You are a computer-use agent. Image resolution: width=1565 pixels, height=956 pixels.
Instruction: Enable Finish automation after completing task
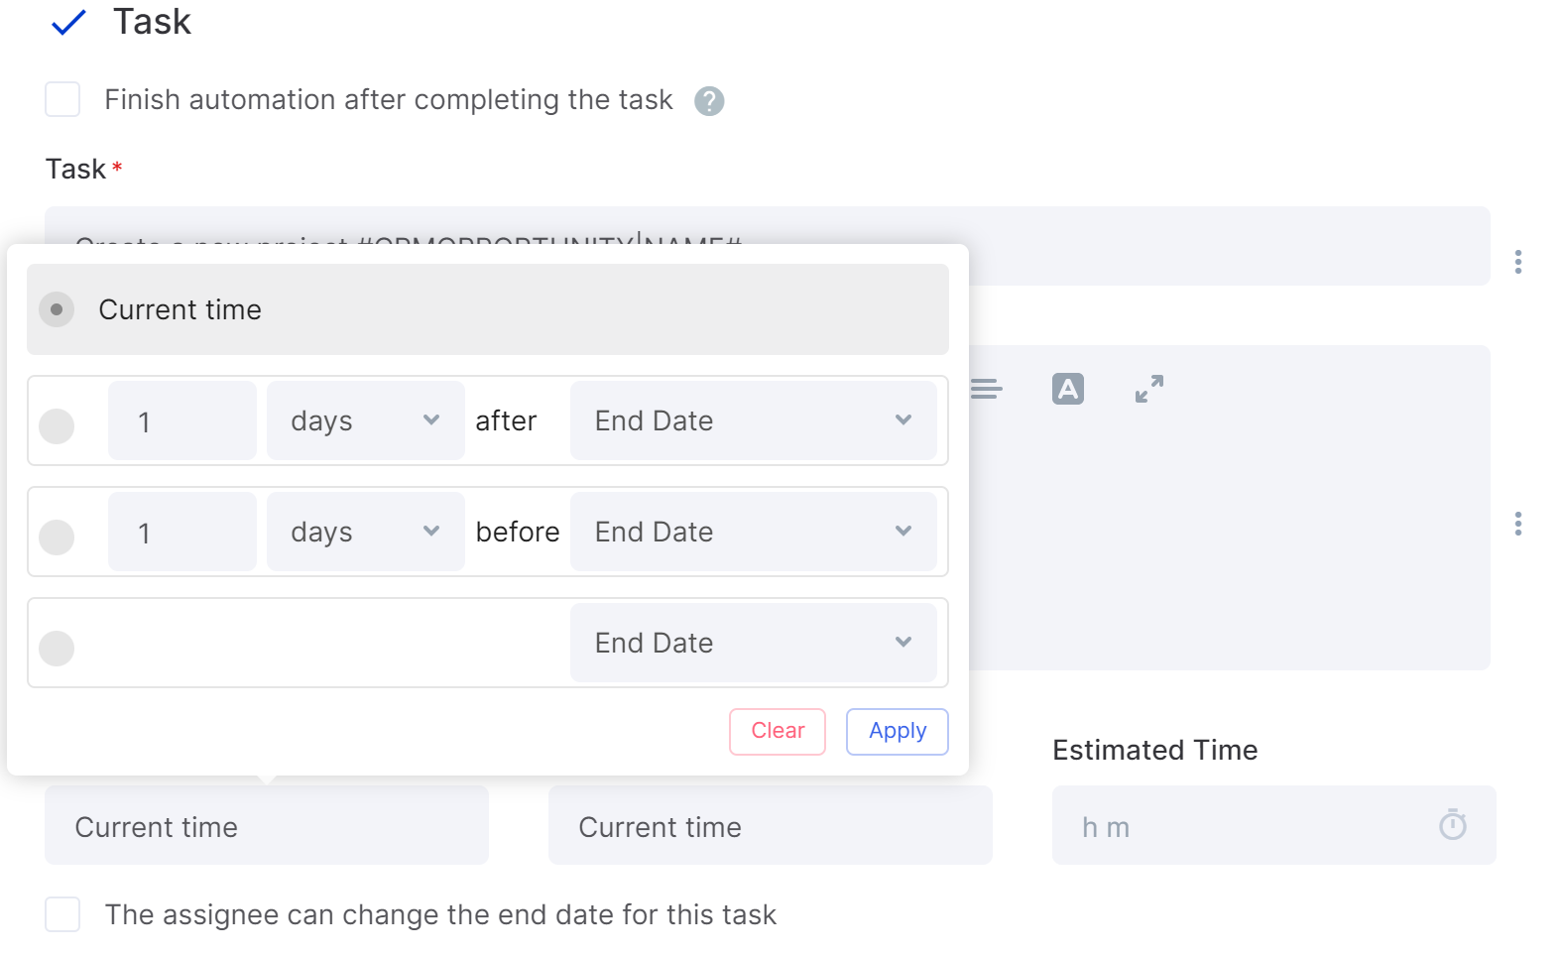[62, 99]
